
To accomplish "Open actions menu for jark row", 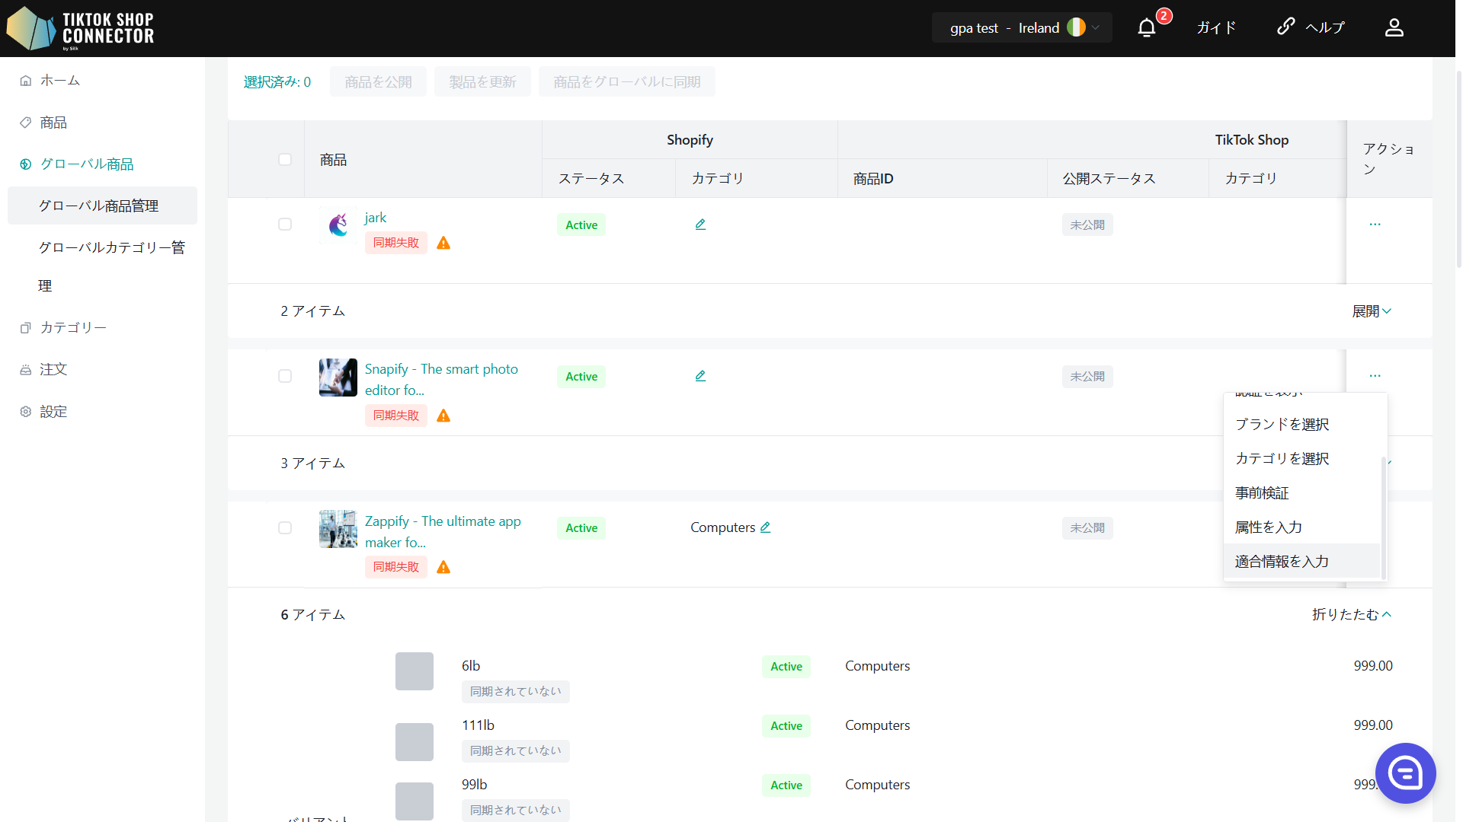I will click(x=1375, y=225).
